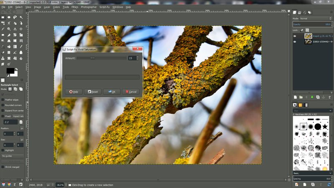Viewport: 334px width, 188px height.
Task: Click the layer Opacity slider
Action: (x=312, y=24)
